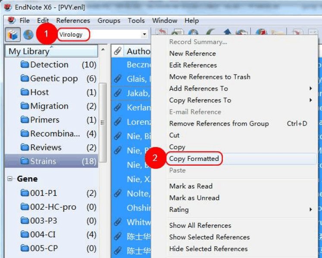Click the paperclip icon on the Whitw row
This screenshot has height=258, width=322.
(118, 222)
